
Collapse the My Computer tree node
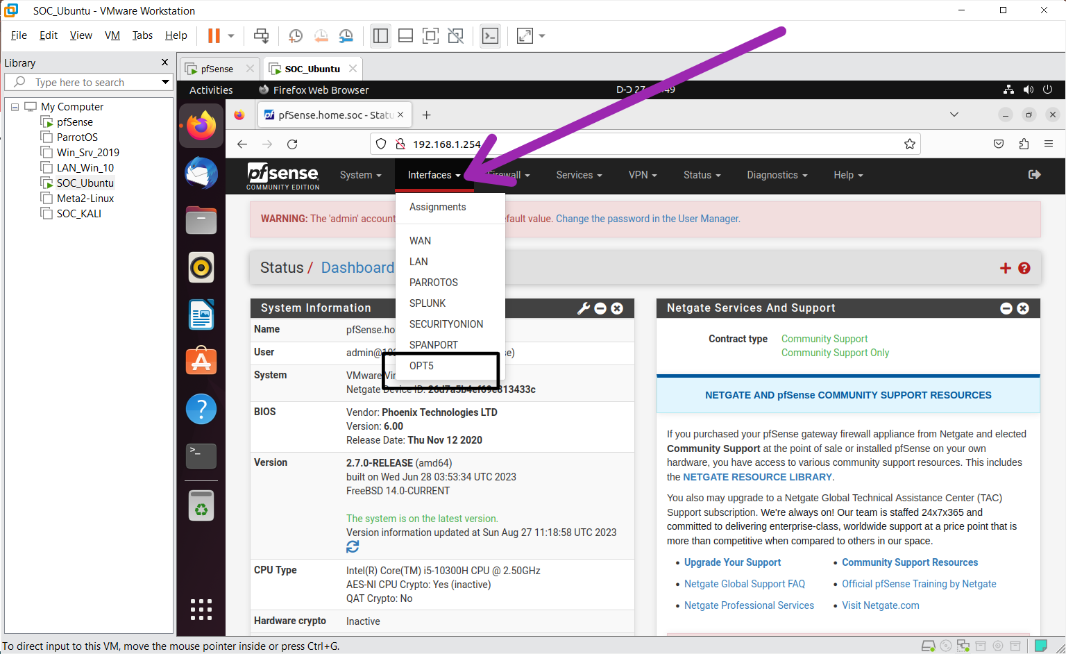15,107
